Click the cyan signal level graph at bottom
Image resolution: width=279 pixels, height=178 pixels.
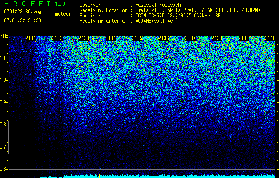click(x=142, y=176)
